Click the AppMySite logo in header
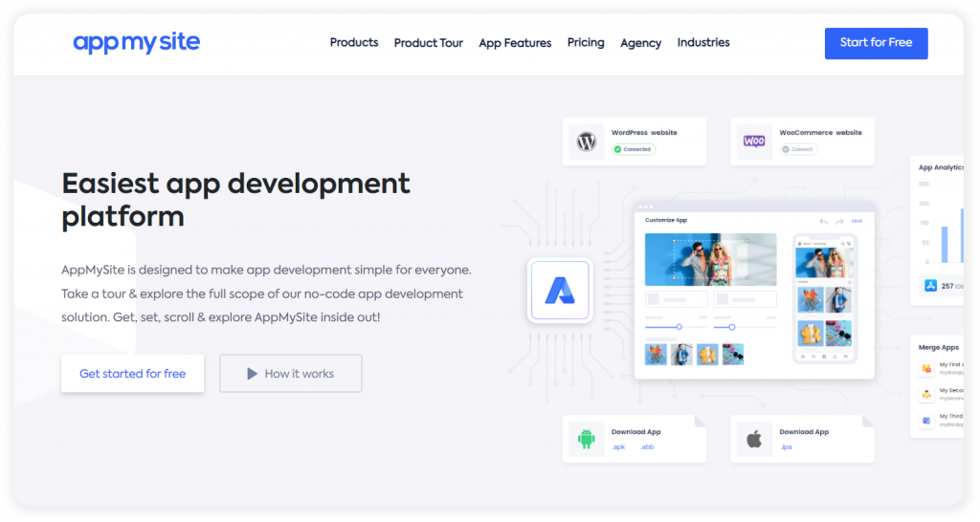Viewport: 980px width, 522px height. tap(136, 43)
